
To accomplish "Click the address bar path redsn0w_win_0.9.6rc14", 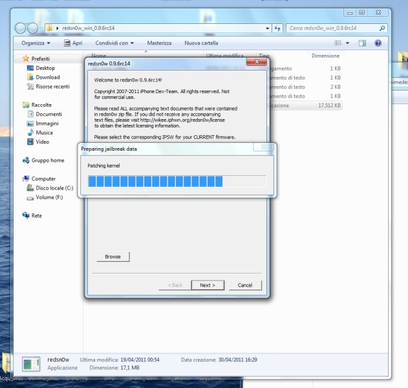I will [x=88, y=28].
